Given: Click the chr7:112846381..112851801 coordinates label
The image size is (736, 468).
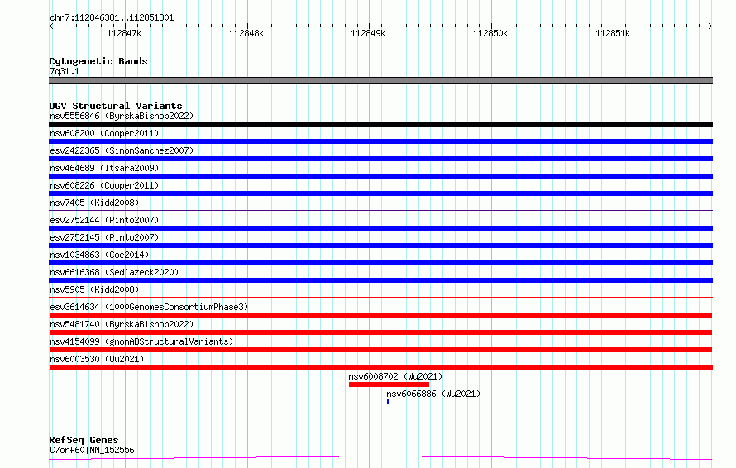Looking at the screenshot, I should tap(112, 18).
